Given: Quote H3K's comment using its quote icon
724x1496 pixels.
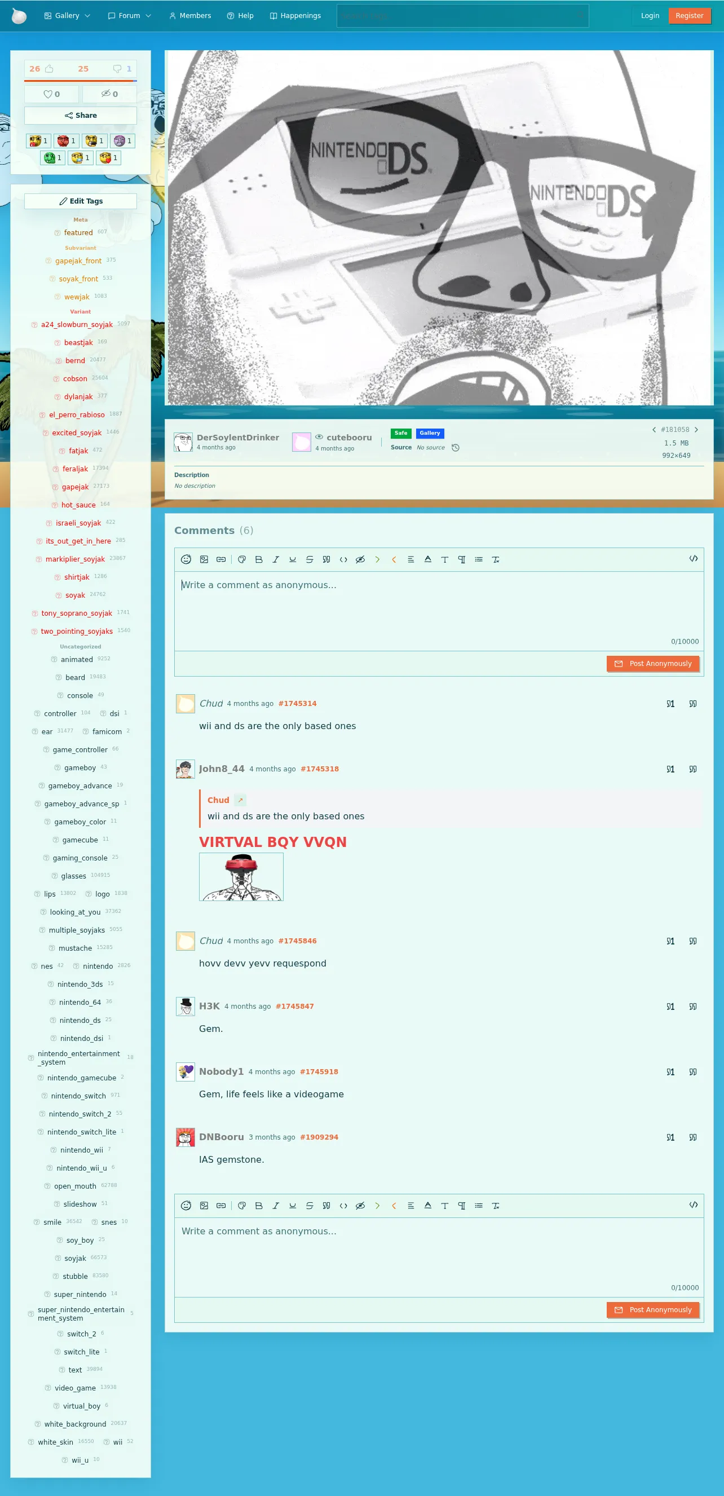Looking at the screenshot, I should click(x=692, y=1007).
